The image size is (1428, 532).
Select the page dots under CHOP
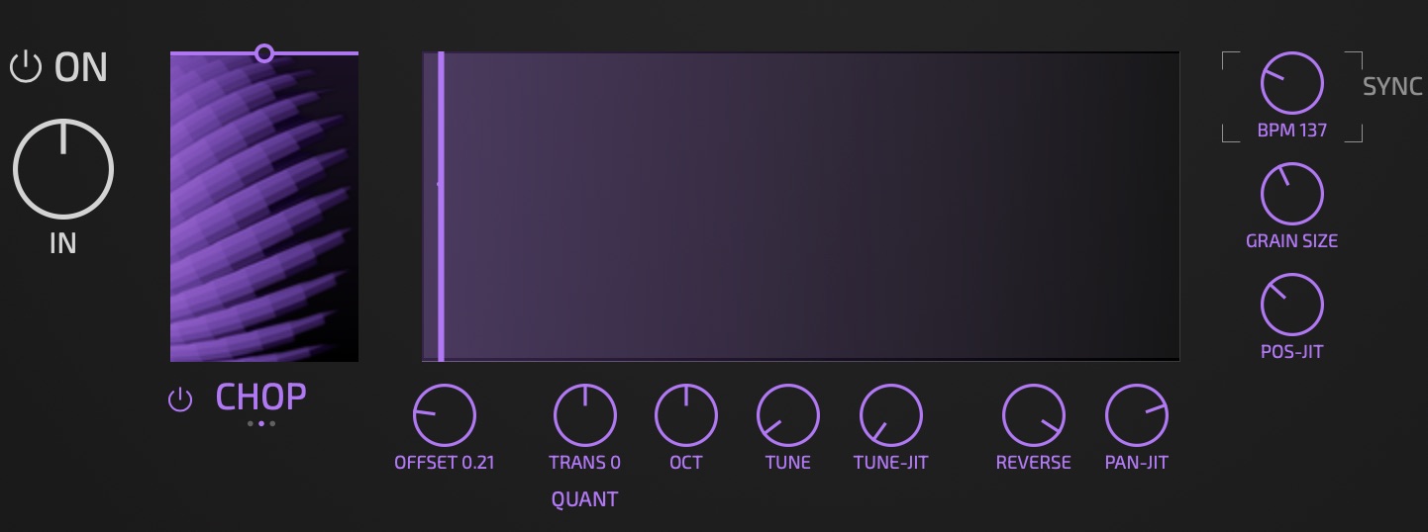260,423
